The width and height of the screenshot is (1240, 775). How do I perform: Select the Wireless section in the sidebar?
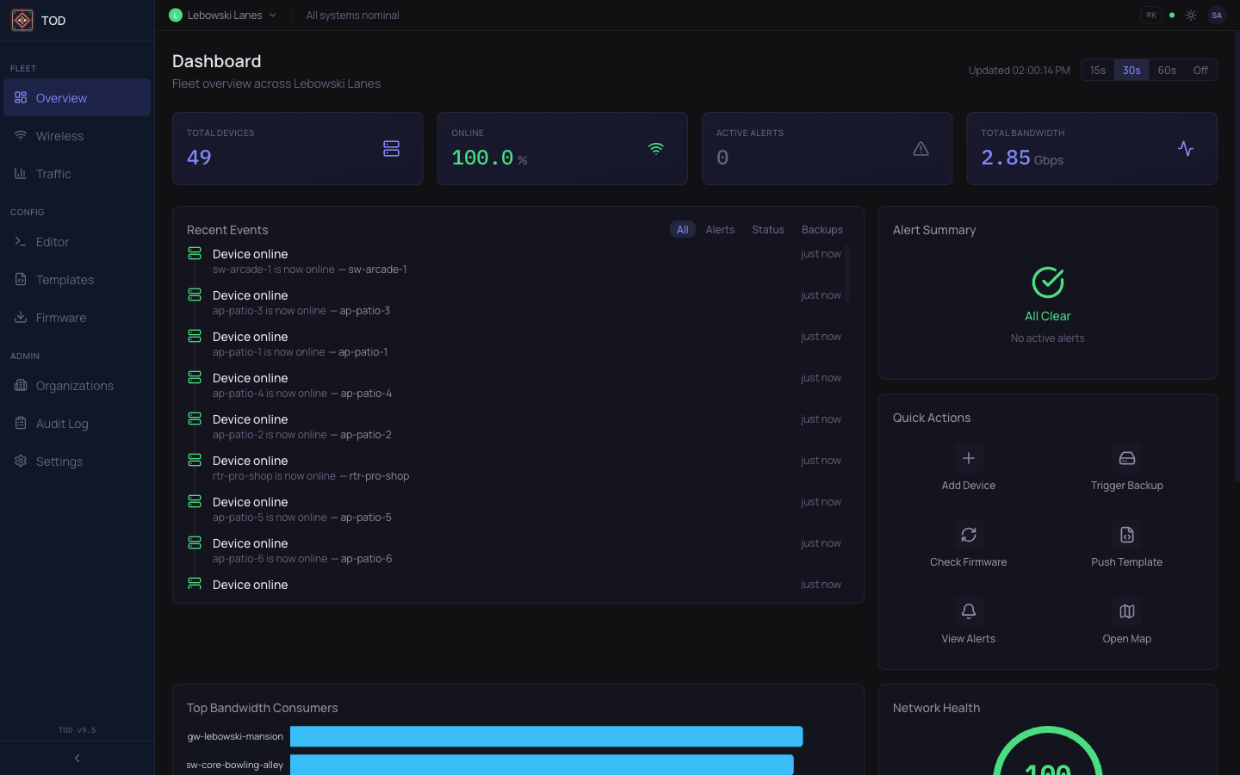[x=60, y=135]
